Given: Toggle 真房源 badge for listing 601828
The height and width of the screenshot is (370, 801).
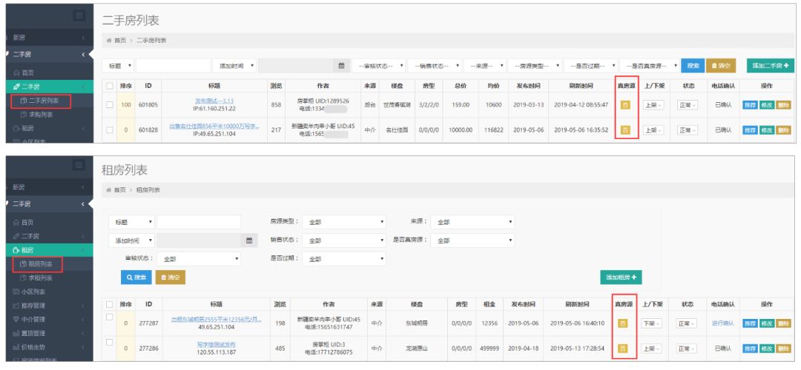Looking at the screenshot, I should (625, 130).
